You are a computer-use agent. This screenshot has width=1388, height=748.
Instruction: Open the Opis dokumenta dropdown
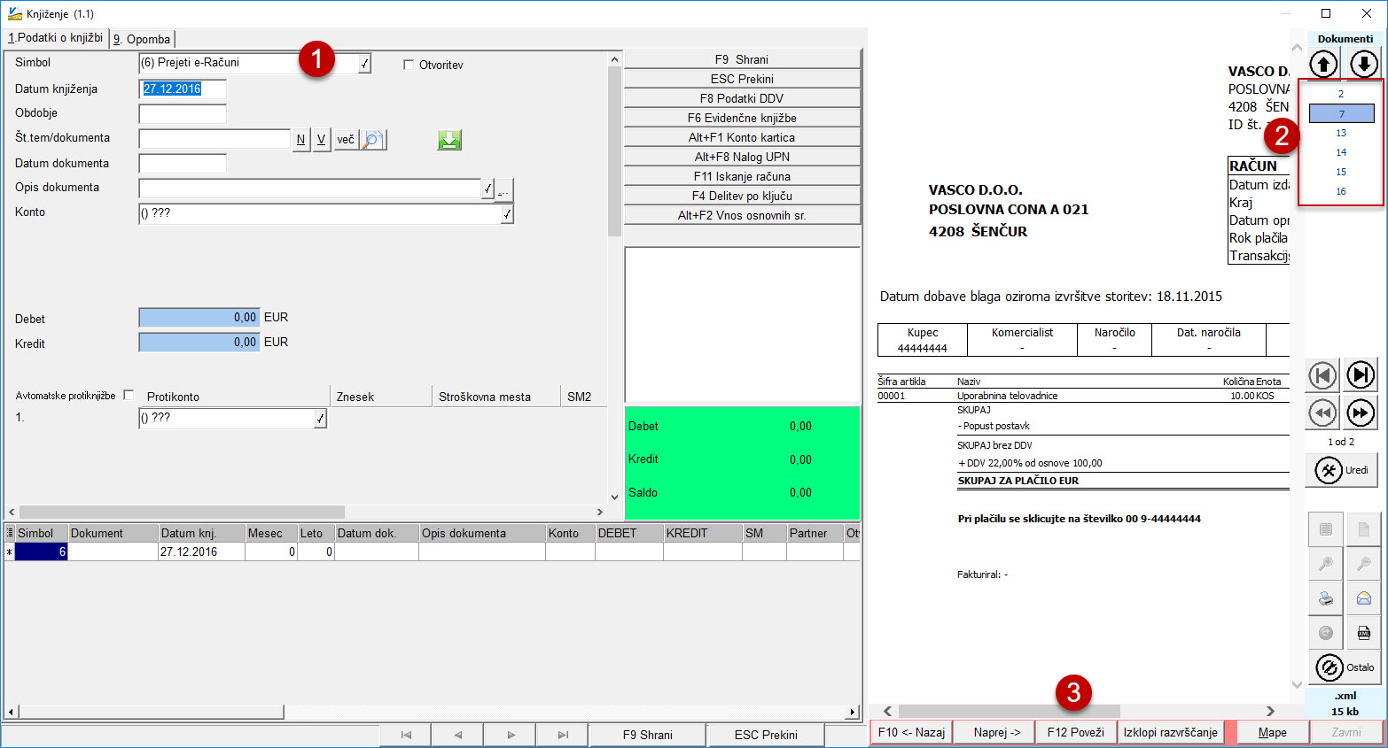(487, 189)
